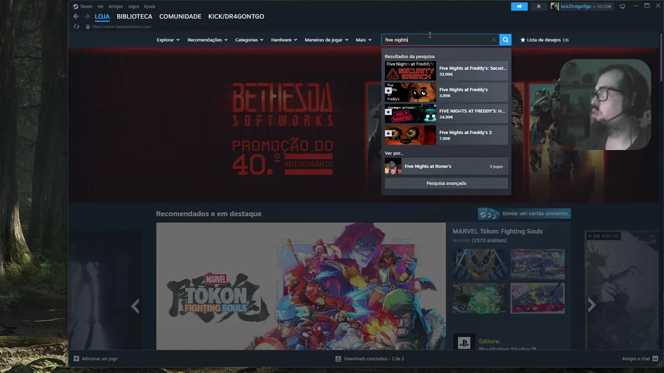Open the Jogos menu

[x=133, y=6]
